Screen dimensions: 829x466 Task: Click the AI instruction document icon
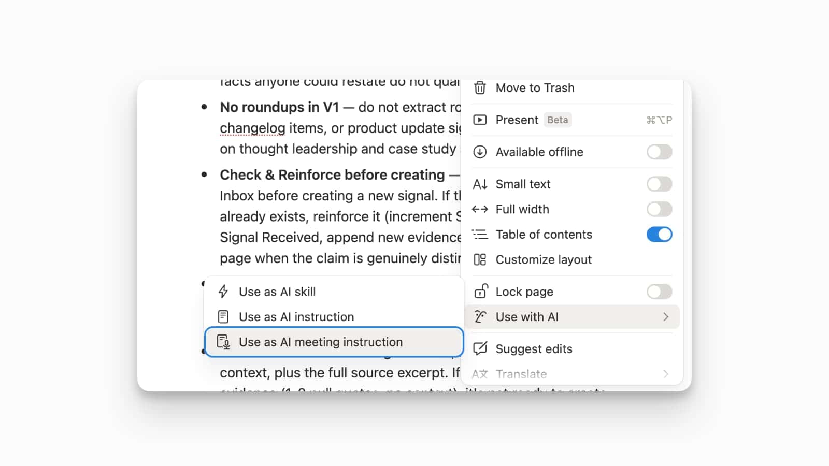click(223, 317)
